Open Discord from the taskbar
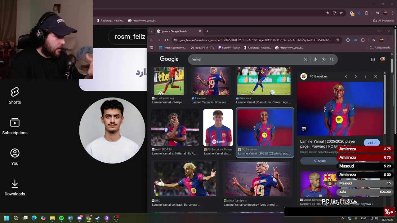The height and width of the screenshot is (223, 397). coord(80,218)
